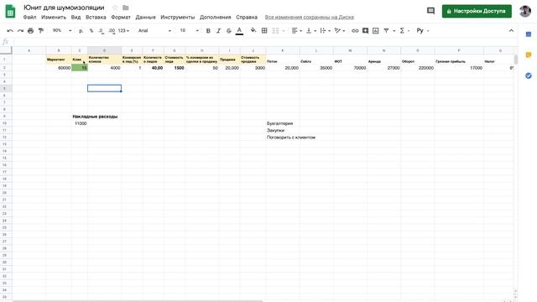This screenshot has width=537, height=302.
Task: Open the text rotation dropdown
Action: [339, 31]
